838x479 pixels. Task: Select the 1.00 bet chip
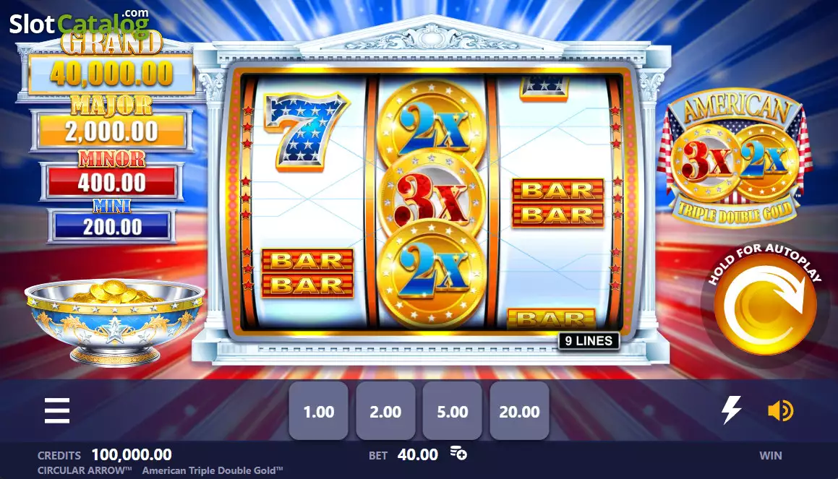(x=319, y=410)
